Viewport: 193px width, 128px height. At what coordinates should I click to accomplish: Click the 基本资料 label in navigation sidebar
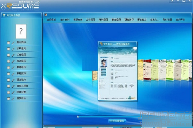[21, 42]
